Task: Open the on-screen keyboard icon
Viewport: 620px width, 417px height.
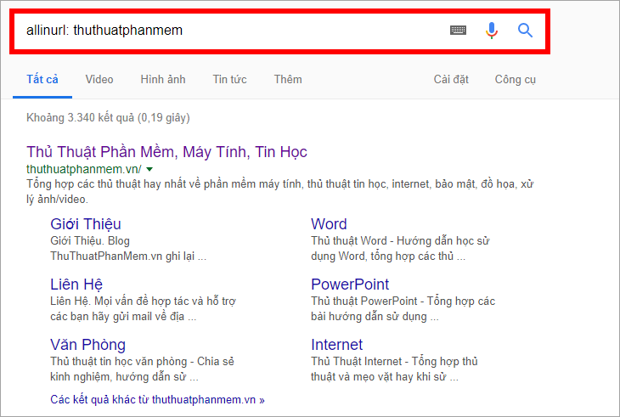Action: click(x=459, y=30)
